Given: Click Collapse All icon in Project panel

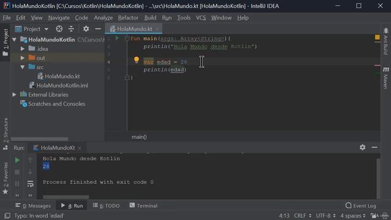Looking at the screenshot, I should (71, 29).
